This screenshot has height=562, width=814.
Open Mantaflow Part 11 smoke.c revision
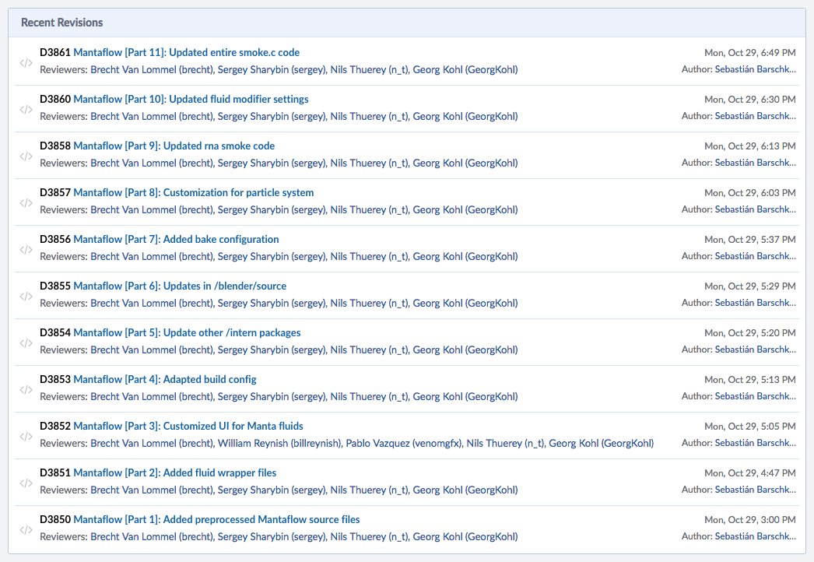186,52
